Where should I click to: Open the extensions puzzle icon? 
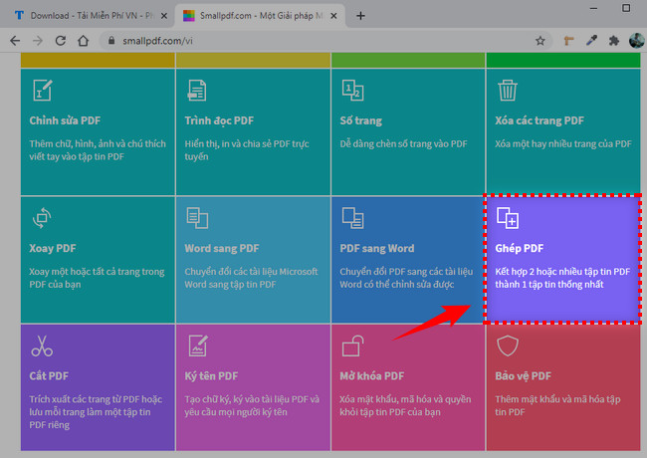point(614,41)
